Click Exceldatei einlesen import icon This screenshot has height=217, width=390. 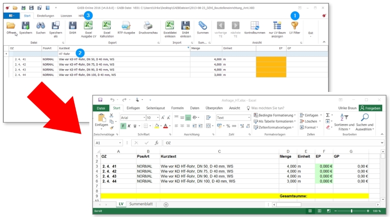pos(170,26)
